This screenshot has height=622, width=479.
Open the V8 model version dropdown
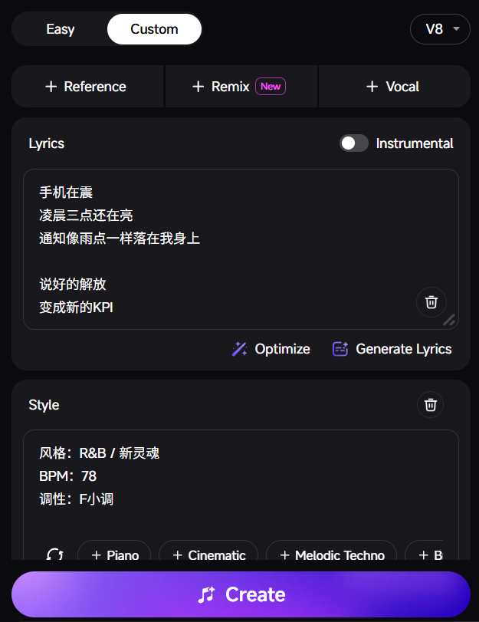pyautogui.click(x=441, y=29)
